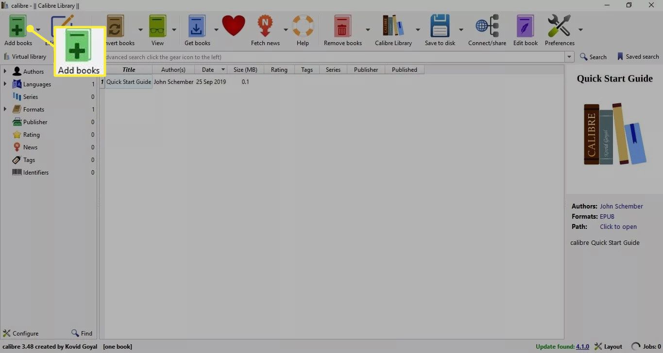
Task: Click the Save to disk icon
Action: coord(440,26)
